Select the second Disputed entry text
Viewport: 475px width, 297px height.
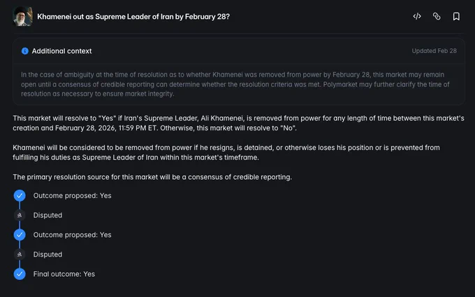point(47,254)
